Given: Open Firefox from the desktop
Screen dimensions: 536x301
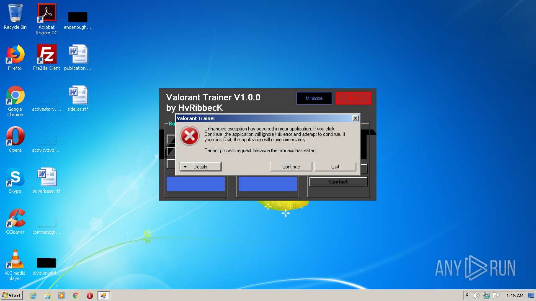Looking at the screenshot, I should (15, 58).
